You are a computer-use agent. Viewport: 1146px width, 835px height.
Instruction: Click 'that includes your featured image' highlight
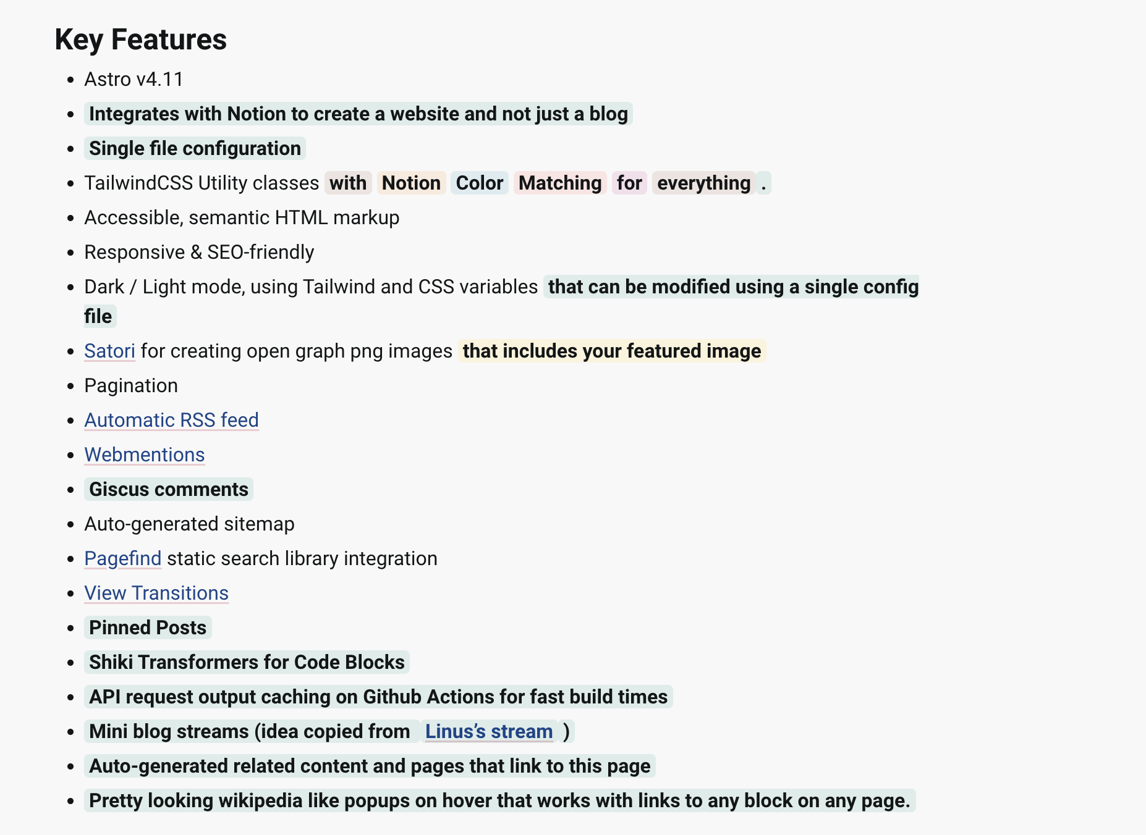[x=612, y=351]
